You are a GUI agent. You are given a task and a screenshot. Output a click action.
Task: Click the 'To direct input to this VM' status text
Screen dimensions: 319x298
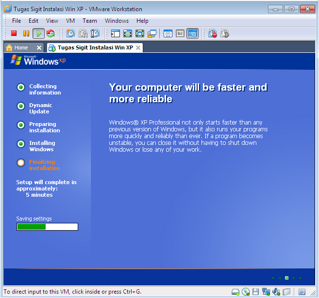(72, 292)
